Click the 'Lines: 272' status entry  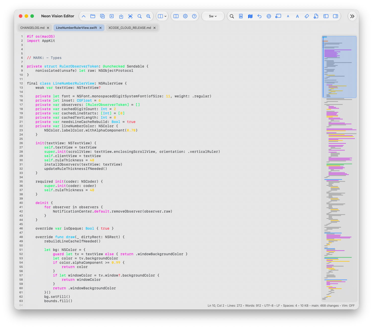(x=235, y=306)
